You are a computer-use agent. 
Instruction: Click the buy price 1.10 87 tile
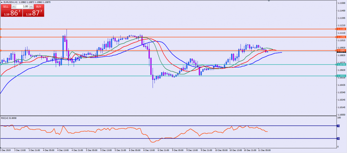click(33, 13)
